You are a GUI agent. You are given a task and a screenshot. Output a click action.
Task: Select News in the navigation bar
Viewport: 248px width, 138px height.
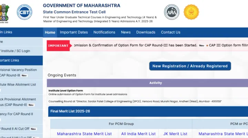(x=126, y=32)
